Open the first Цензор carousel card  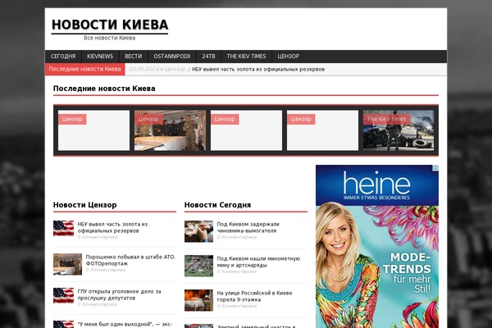pyautogui.click(x=93, y=130)
